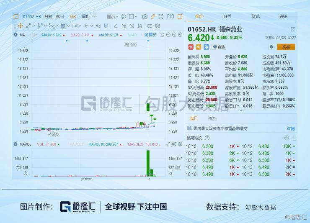Open MAVOL indicator settings gear
Viewport: 310px width, 223px height.
[x=180, y=144]
